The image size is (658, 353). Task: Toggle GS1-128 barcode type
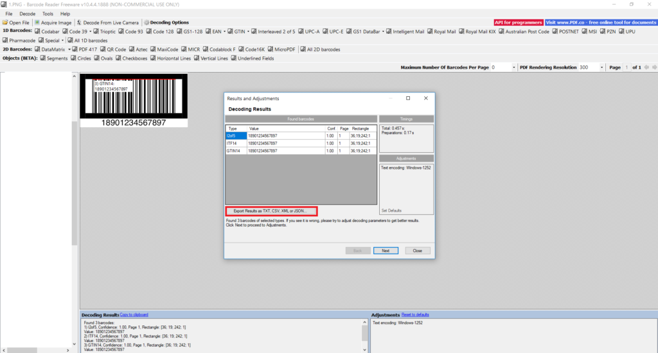190,31
